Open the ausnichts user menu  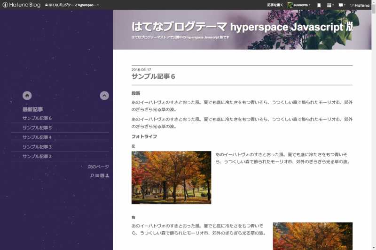coord(298,5)
